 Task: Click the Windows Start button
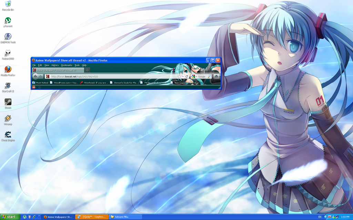[x=10, y=217]
